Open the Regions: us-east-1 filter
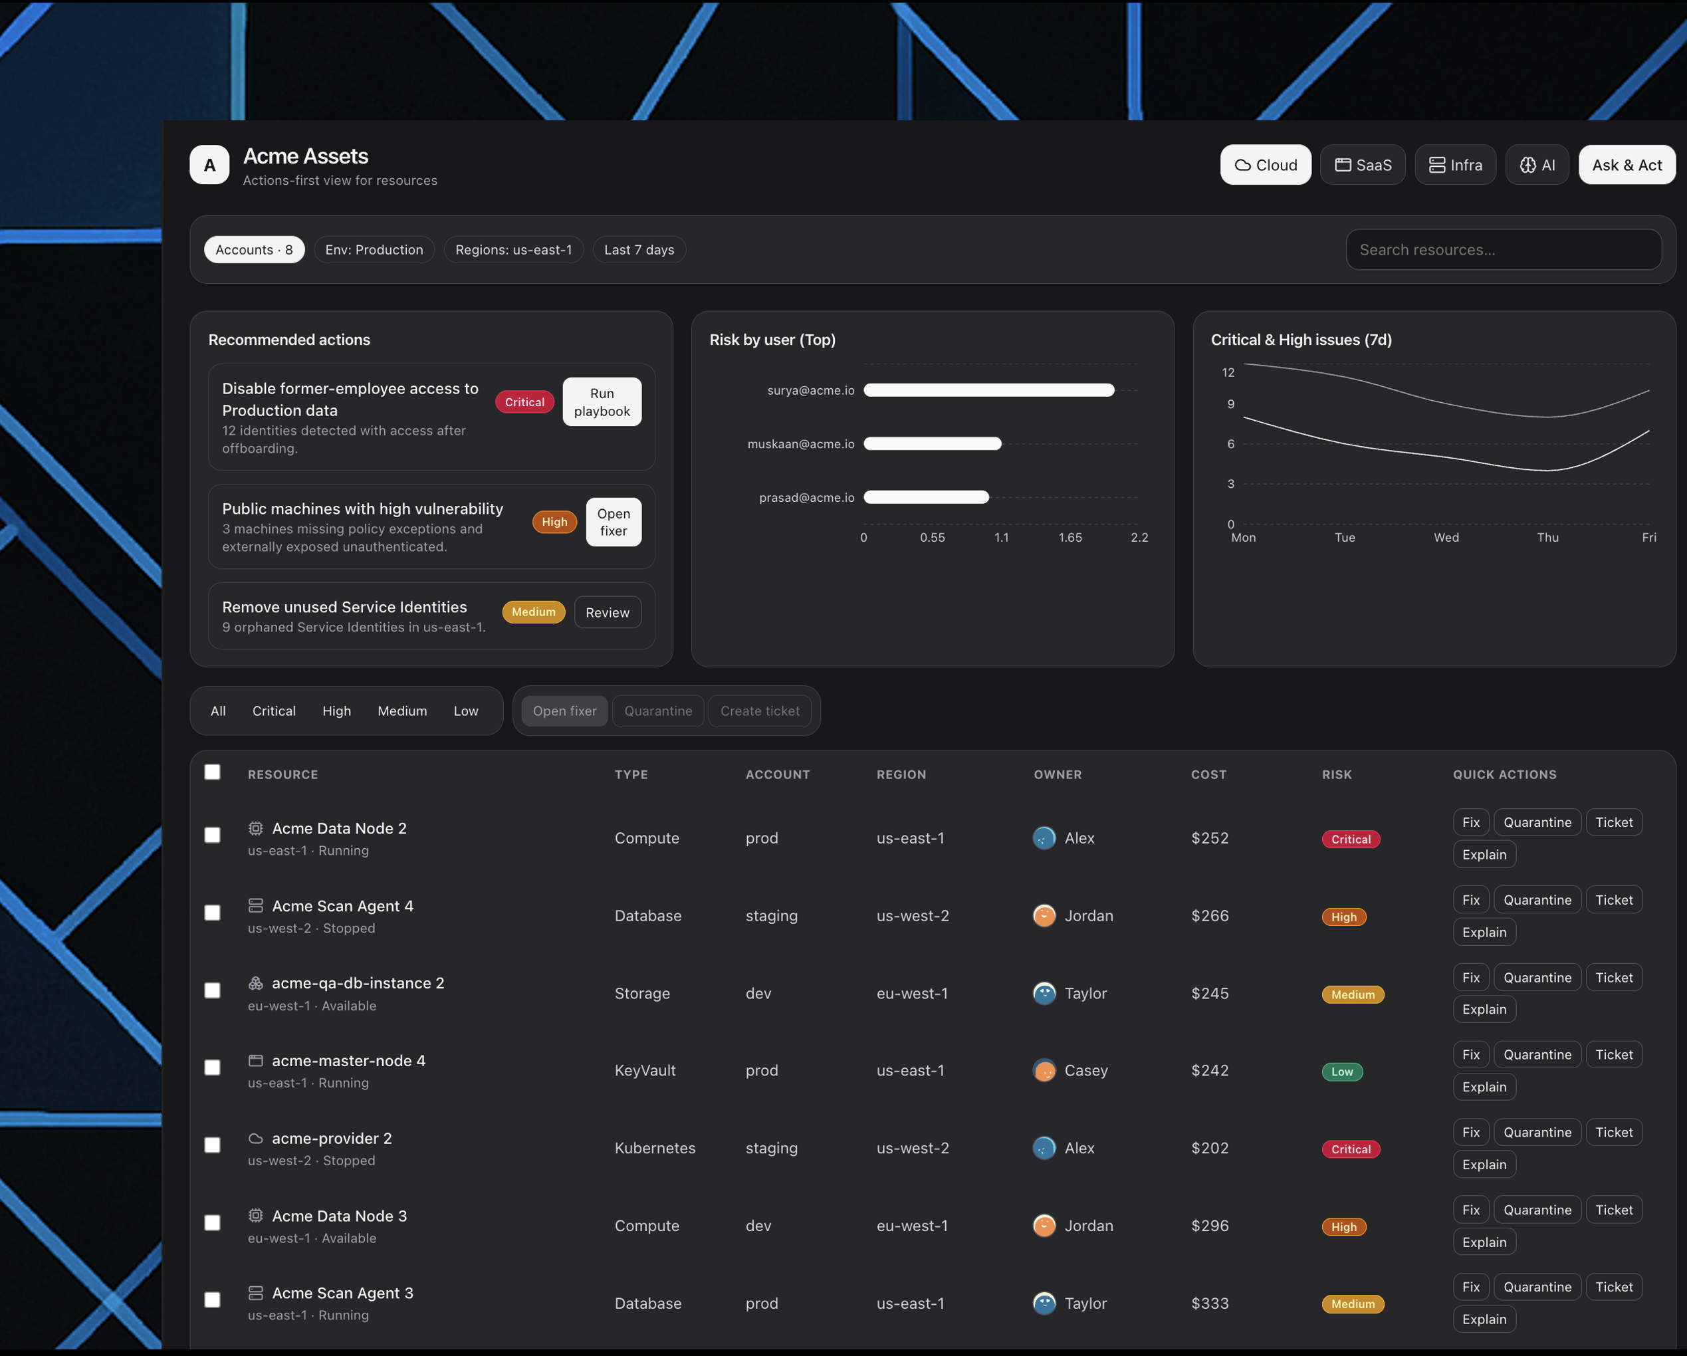 (x=513, y=250)
